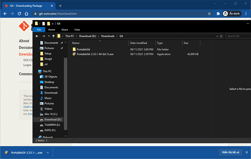Click the Chrome reload page icon
The image size is (251, 159).
point(19,14)
